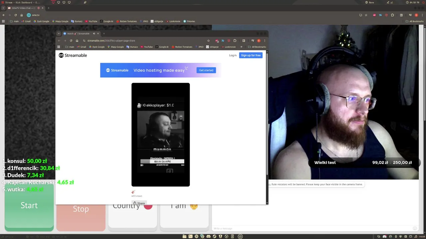Bookmark the OmeTV page with the star icon
The width and height of the screenshot is (426, 239).
point(366,15)
